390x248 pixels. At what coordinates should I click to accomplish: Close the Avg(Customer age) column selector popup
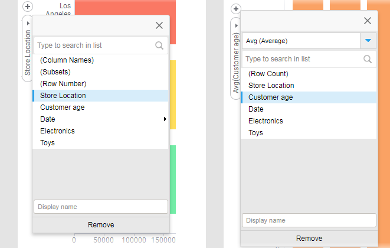368,21
